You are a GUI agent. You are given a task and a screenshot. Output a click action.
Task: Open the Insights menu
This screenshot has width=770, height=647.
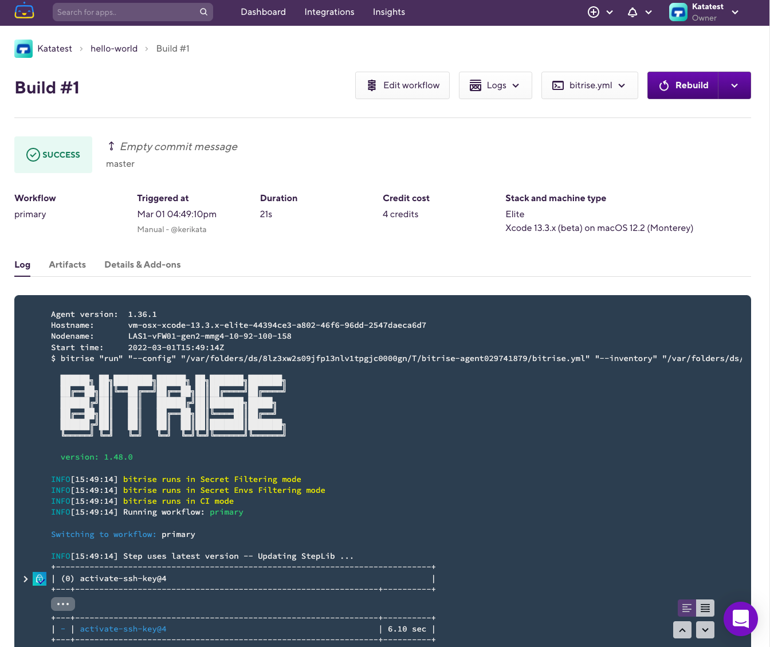[x=389, y=12]
